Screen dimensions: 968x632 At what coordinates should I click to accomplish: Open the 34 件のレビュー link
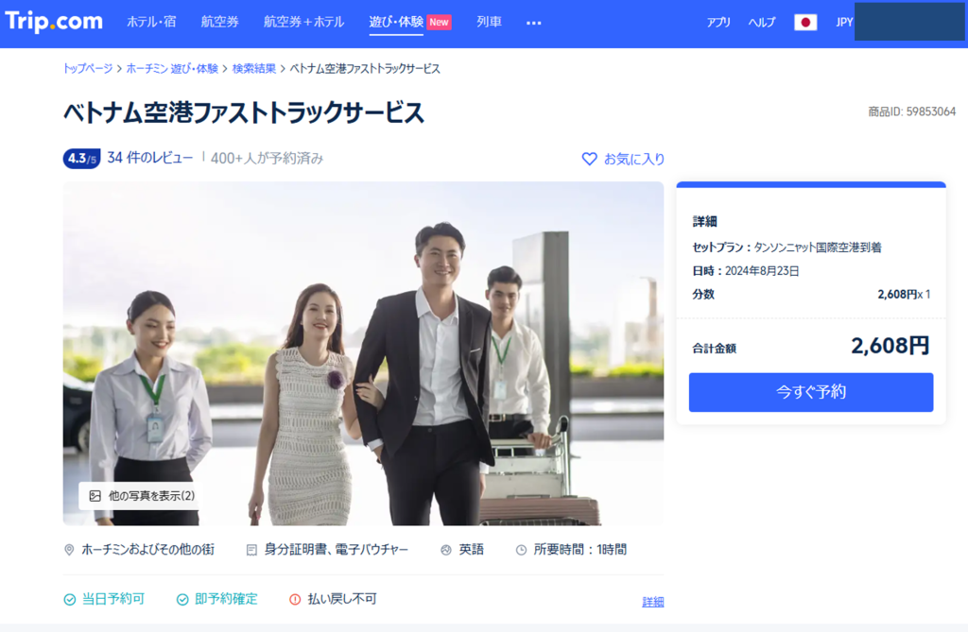pos(150,158)
